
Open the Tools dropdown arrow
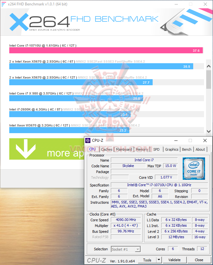click(159, 260)
